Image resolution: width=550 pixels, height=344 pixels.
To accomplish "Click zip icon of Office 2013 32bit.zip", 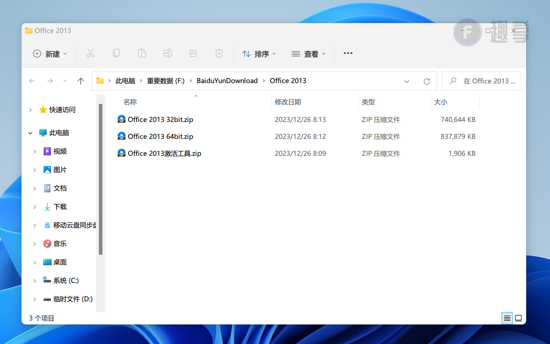I will click(x=122, y=119).
